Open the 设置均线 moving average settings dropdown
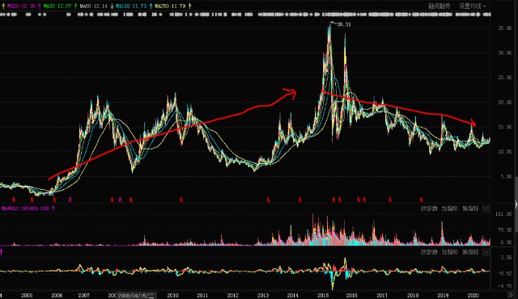Image resolution: width=518 pixels, height=299 pixels. [472, 6]
